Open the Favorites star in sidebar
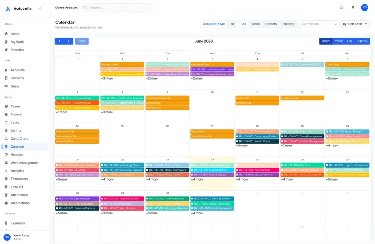This screenshot has width=375, height=244. coord(6,50)
